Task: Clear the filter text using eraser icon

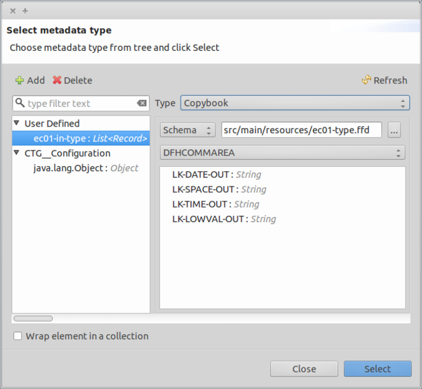Action: point(142,103)
